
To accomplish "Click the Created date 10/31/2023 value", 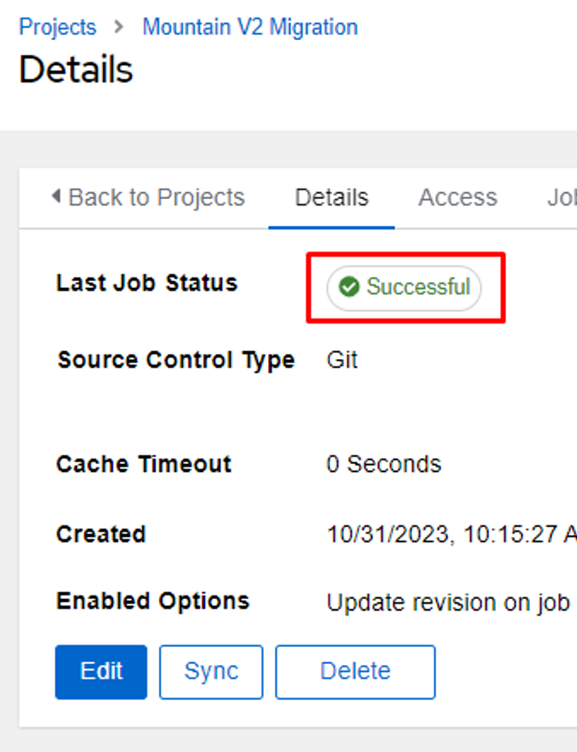I will click(x=452, y=534).
